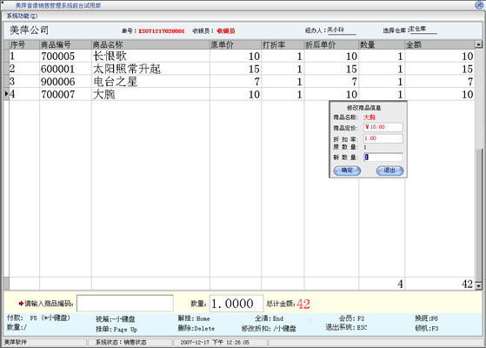Click the table scrollbar up arrow
The image size is (486, 348).
478,44
